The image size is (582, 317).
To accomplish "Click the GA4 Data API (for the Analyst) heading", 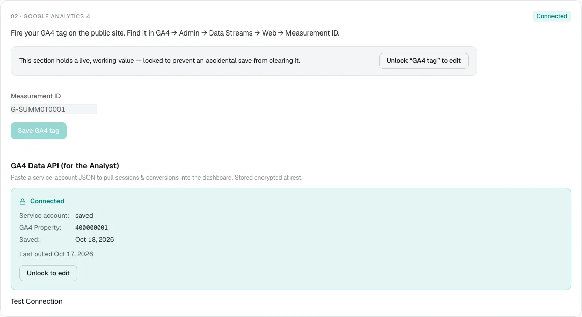I will 65,166.
